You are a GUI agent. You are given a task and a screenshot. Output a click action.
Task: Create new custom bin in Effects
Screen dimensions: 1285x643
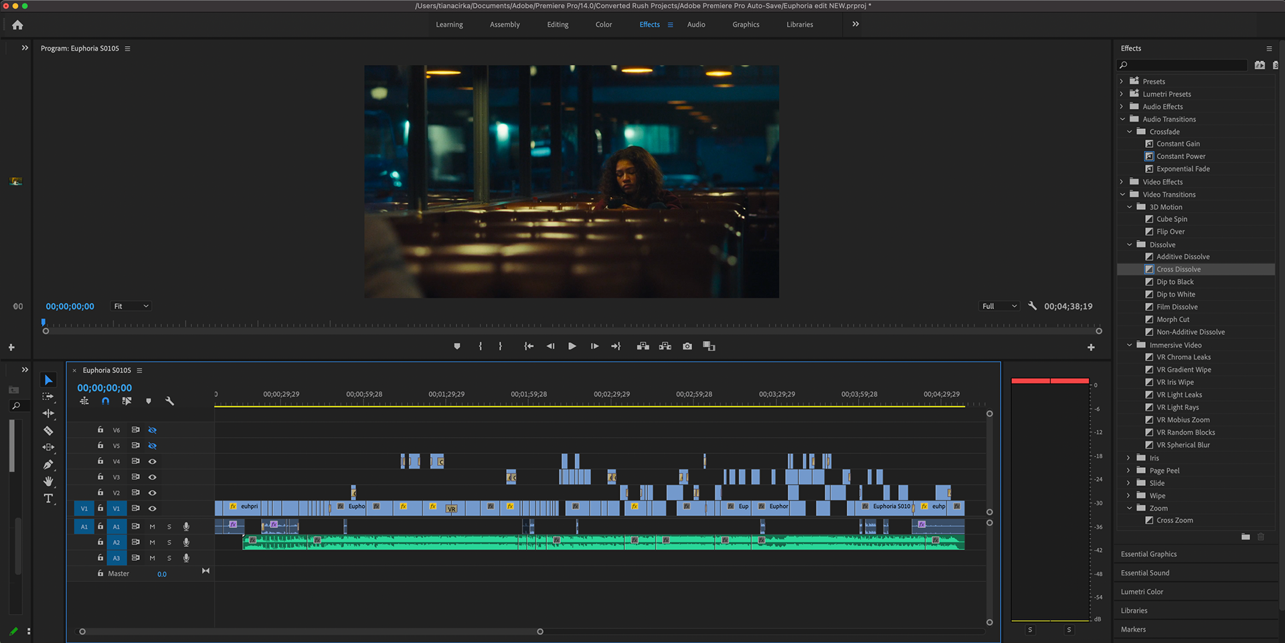[x=1246, y=537]
